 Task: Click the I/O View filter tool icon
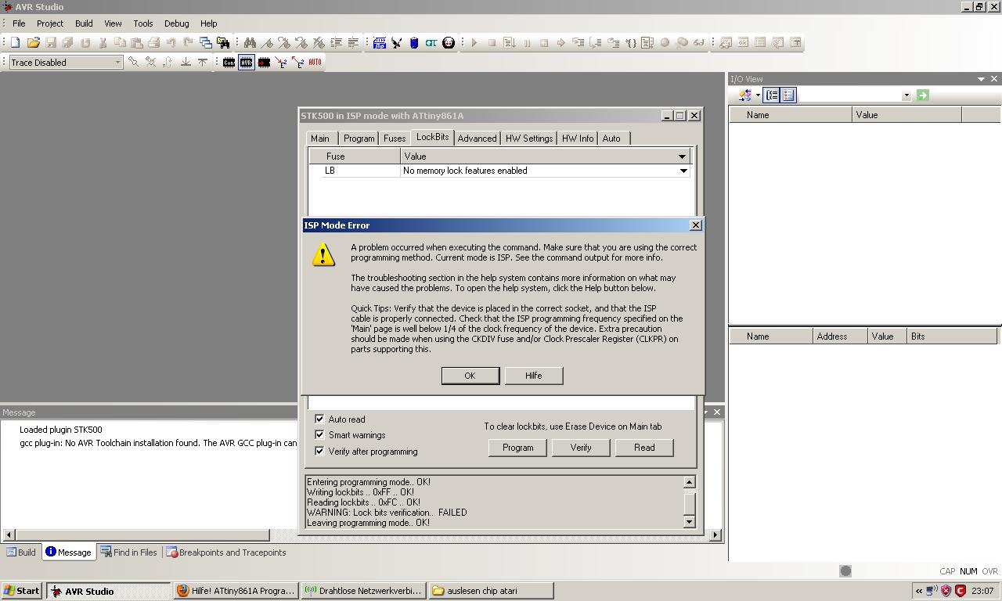744,95
